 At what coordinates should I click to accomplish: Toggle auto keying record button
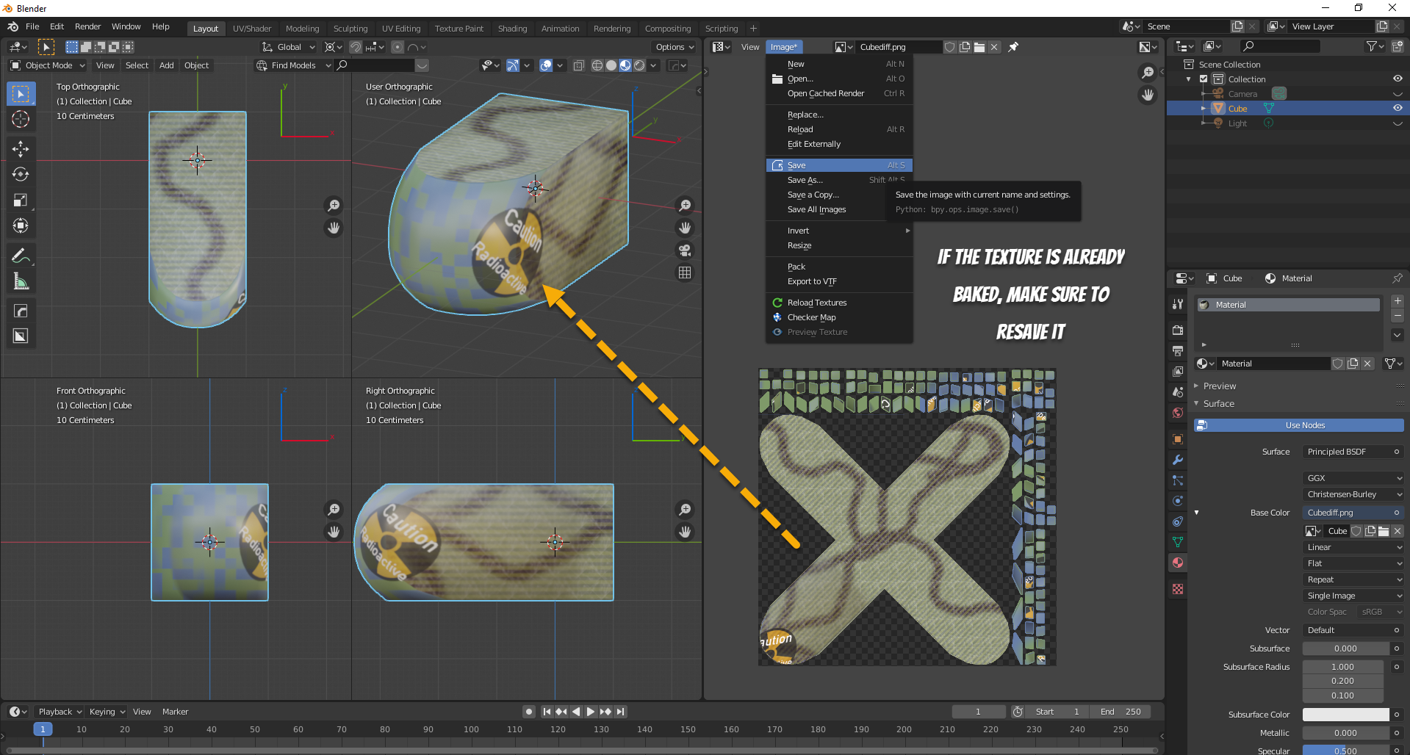click(528, 712)
